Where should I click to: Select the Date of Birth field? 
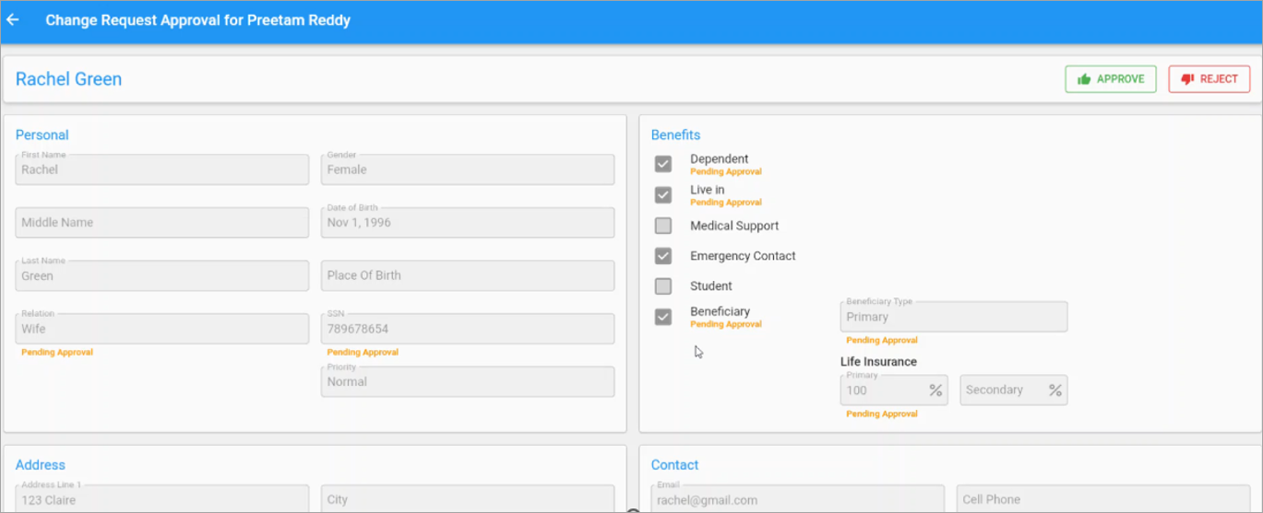(x=467, y=223)
